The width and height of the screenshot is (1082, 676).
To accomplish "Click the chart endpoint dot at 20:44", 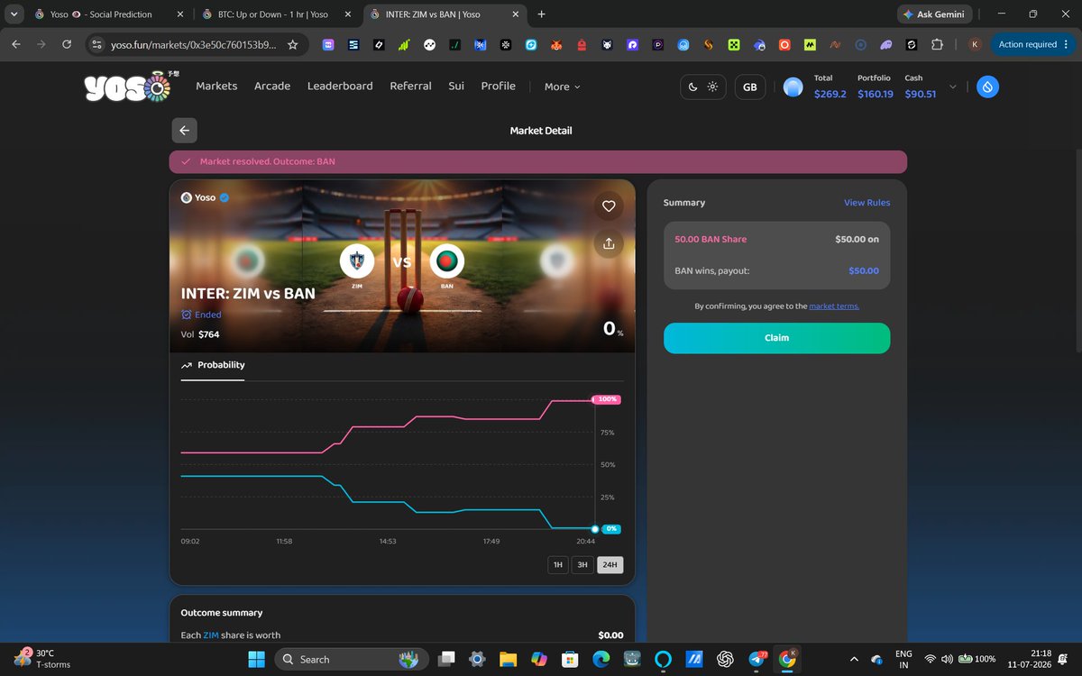I will [594, 529].
